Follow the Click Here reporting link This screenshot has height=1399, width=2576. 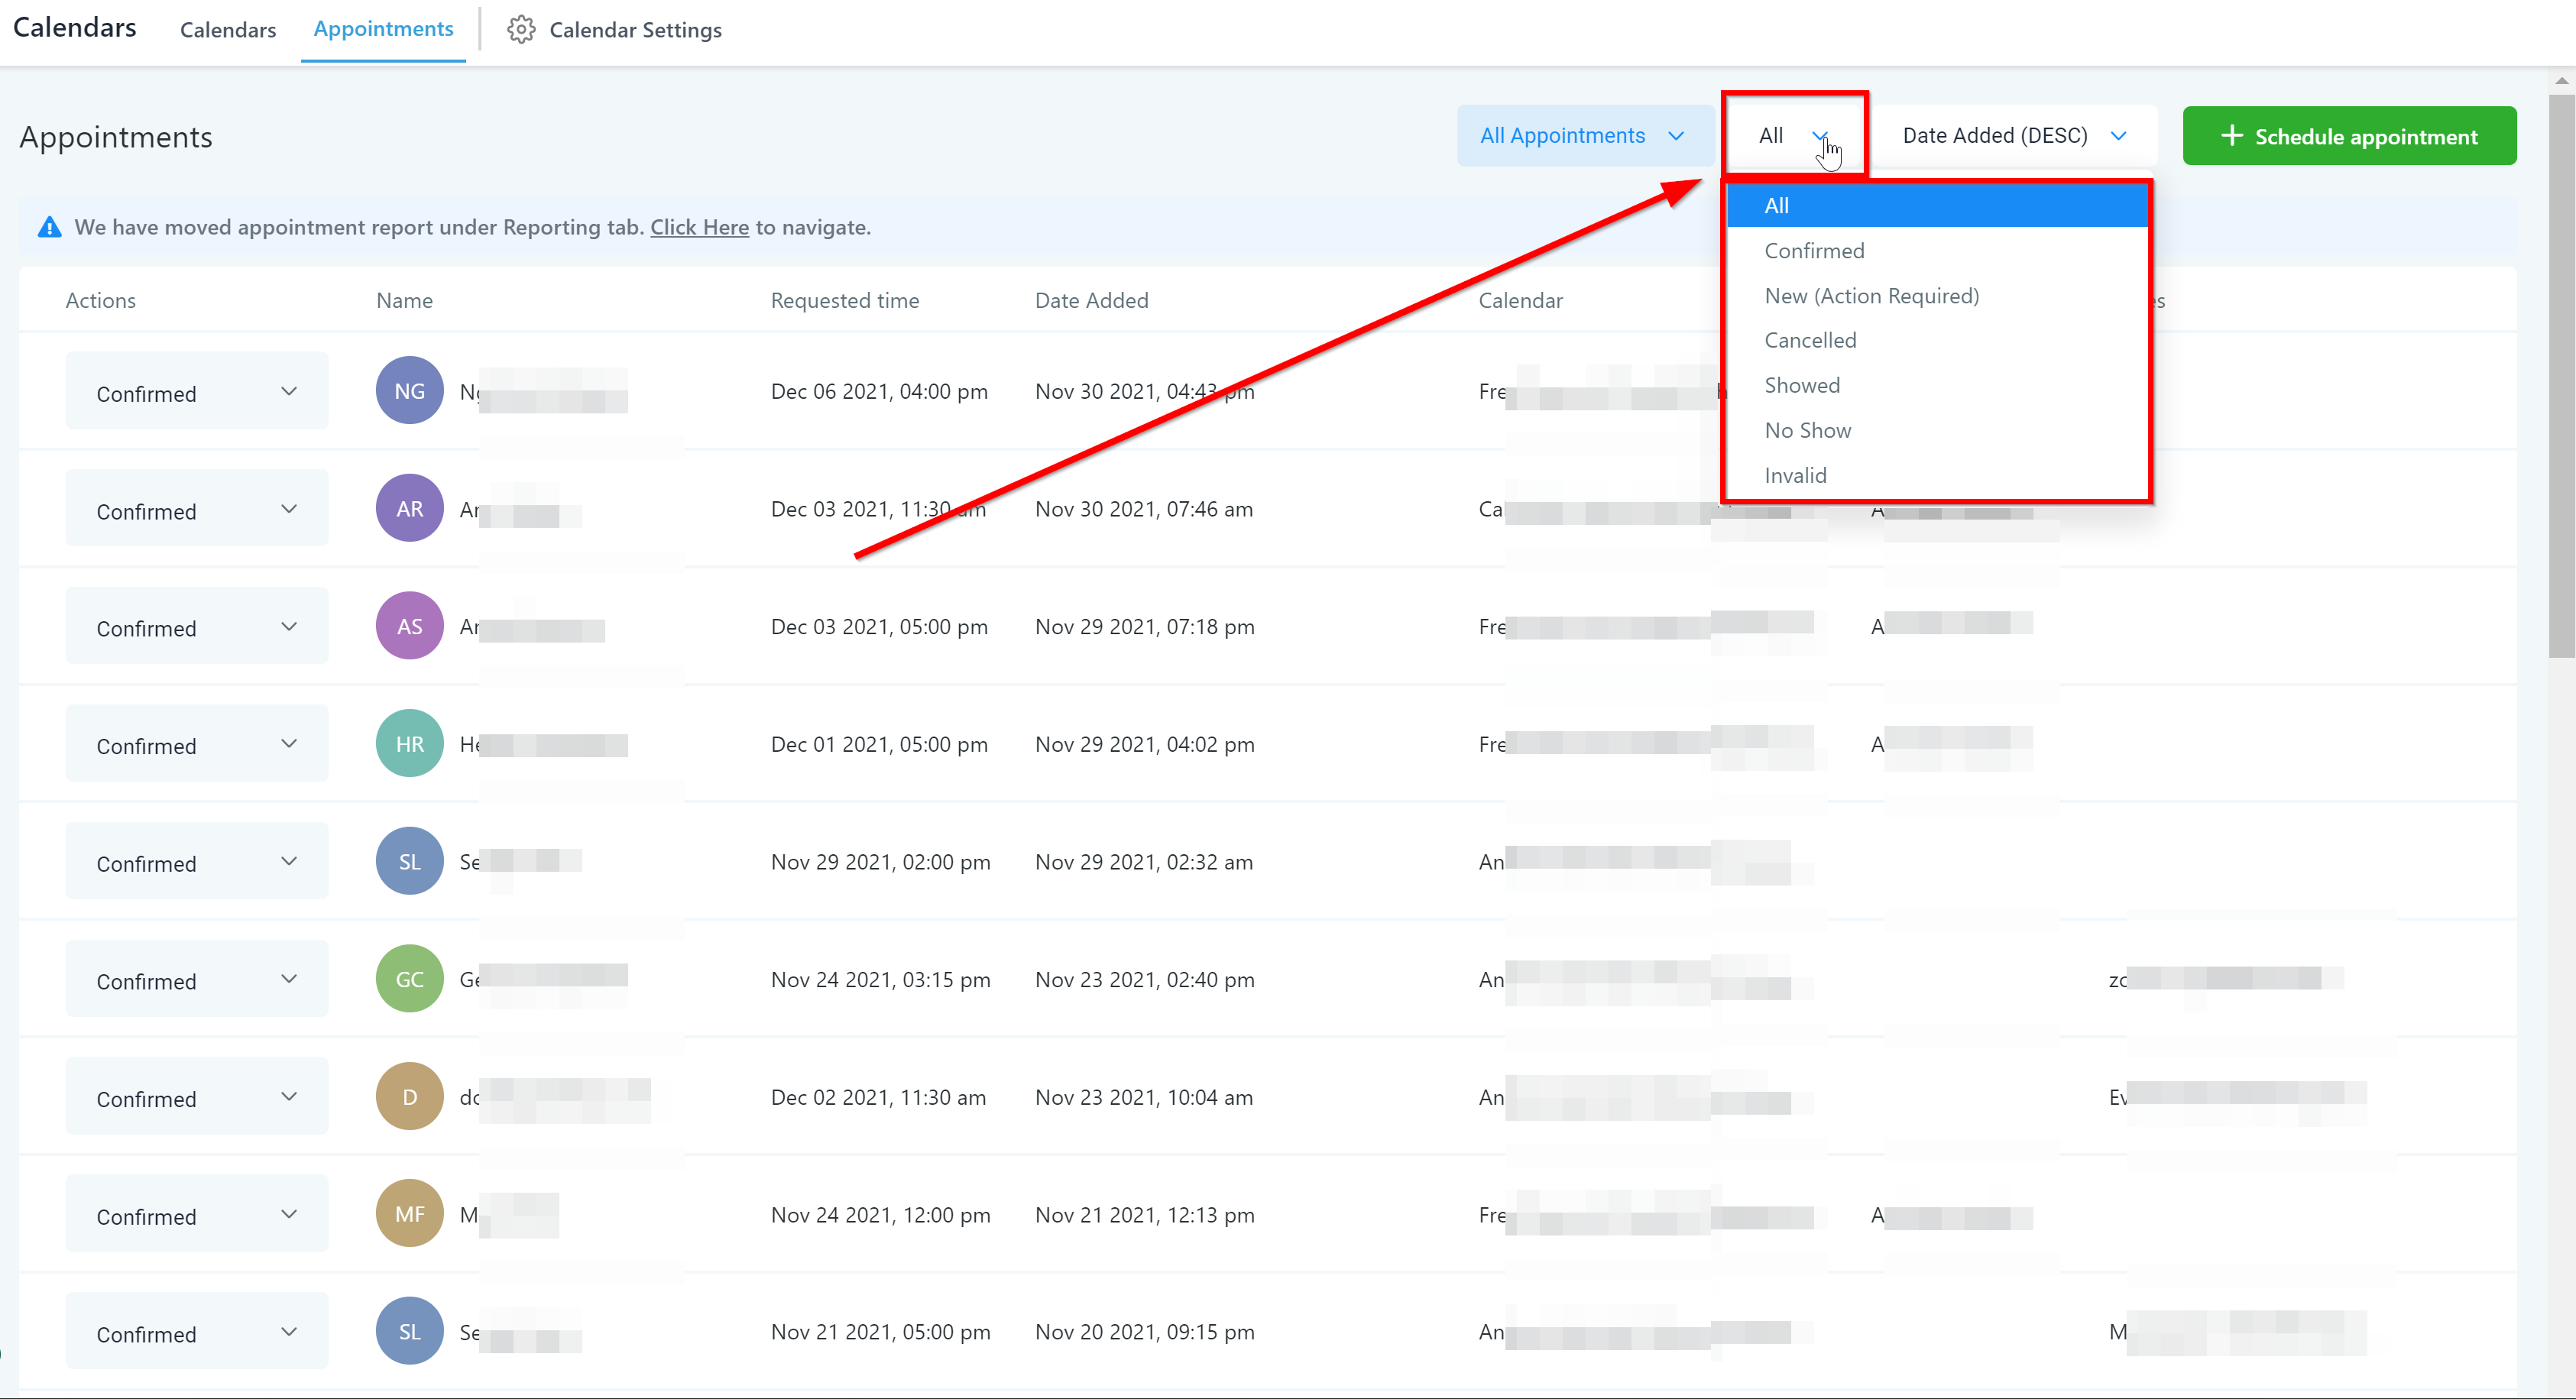tap(699, 227)
